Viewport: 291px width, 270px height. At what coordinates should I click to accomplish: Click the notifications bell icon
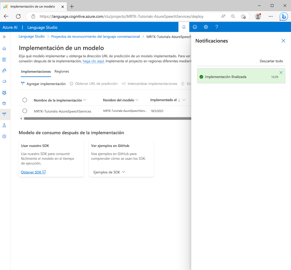coord(184,27)
